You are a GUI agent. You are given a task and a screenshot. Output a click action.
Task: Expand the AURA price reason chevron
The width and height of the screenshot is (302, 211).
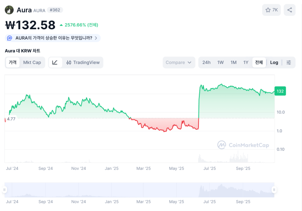pos(96,38)
